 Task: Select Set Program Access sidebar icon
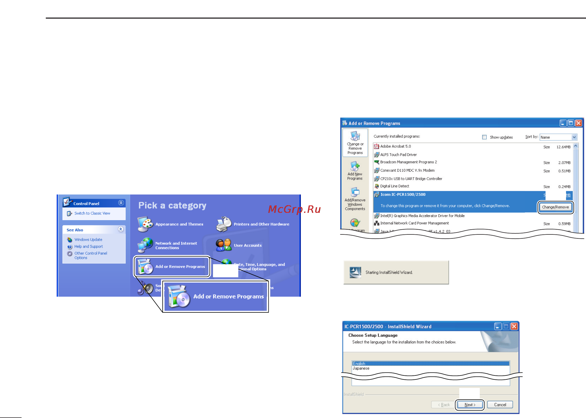coord(355,223)
